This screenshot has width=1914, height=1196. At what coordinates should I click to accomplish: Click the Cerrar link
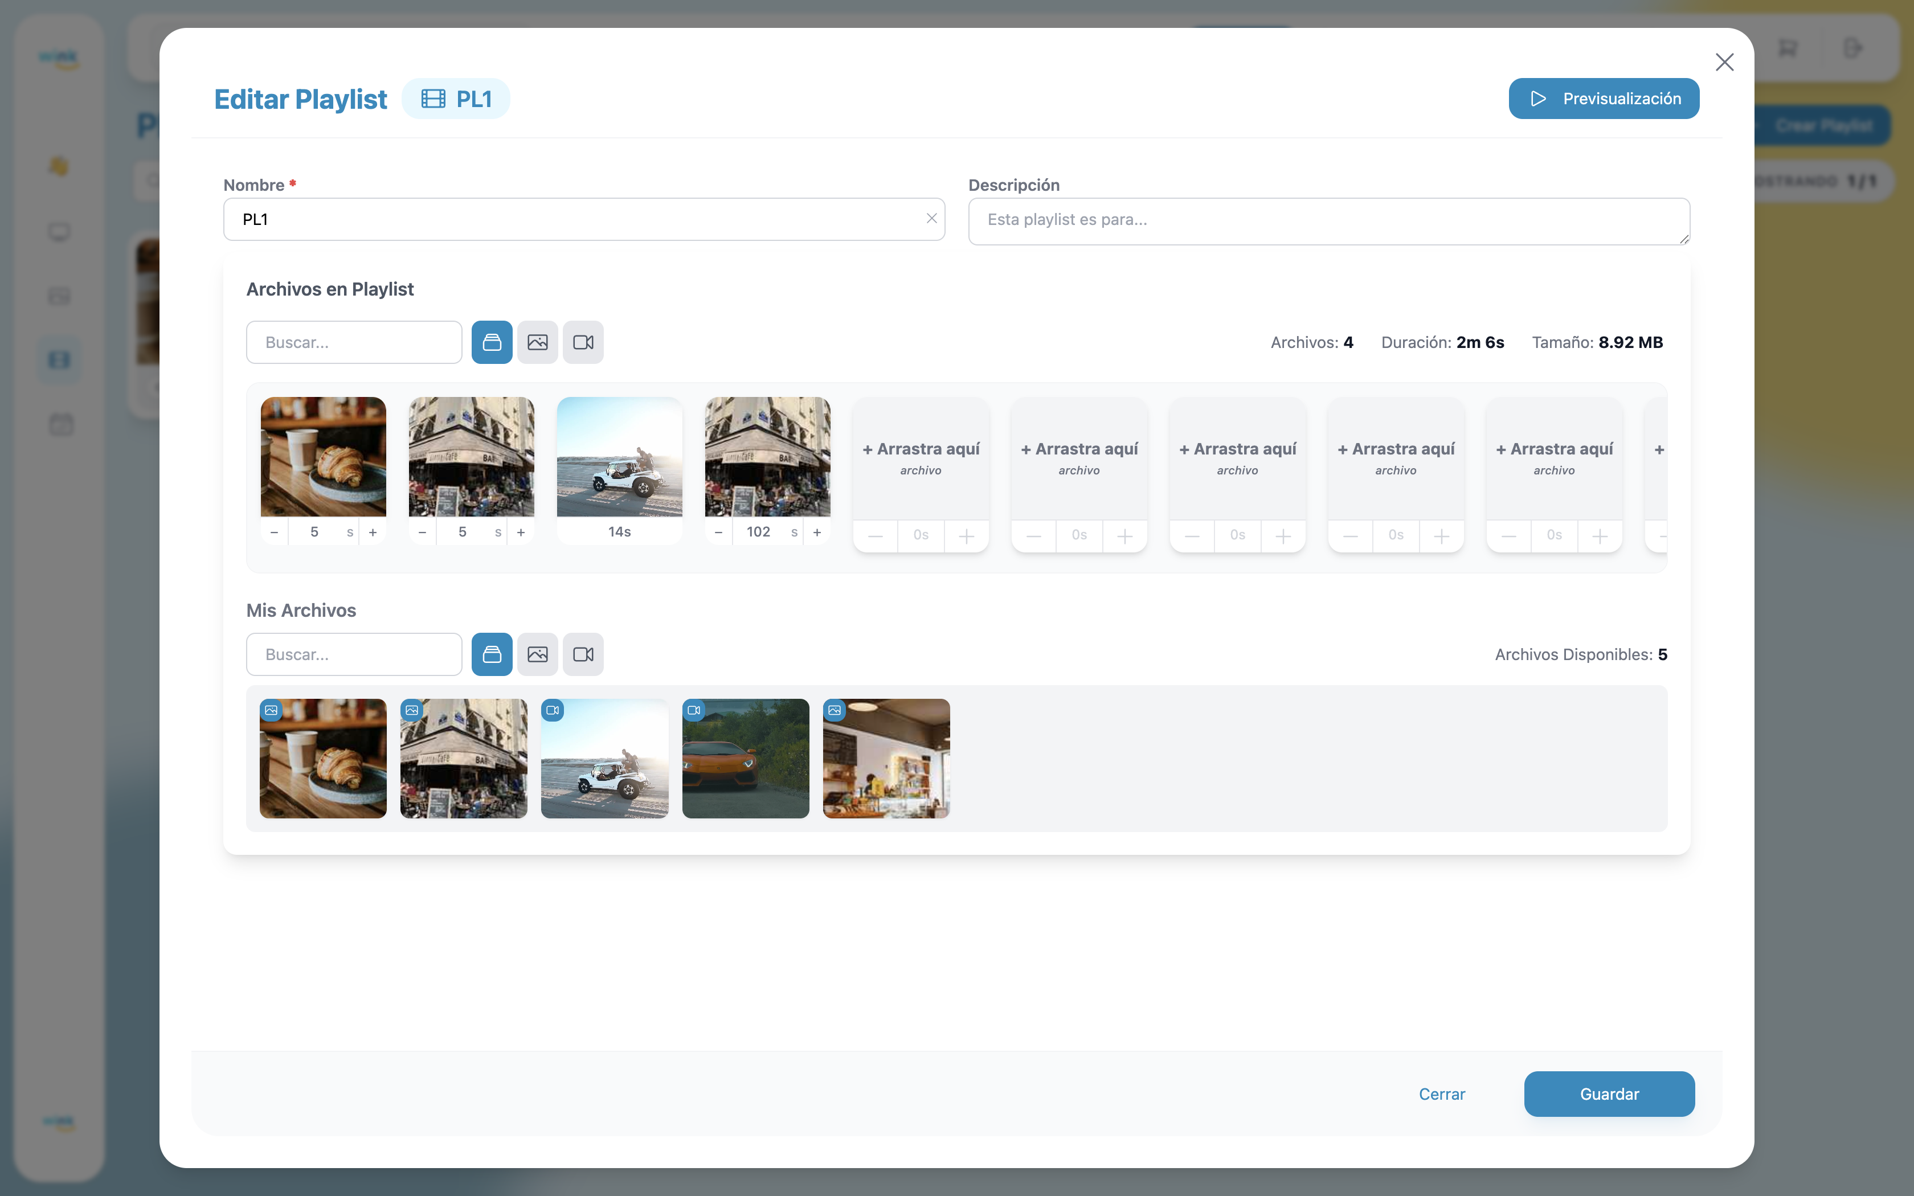click(1441, 1094)
